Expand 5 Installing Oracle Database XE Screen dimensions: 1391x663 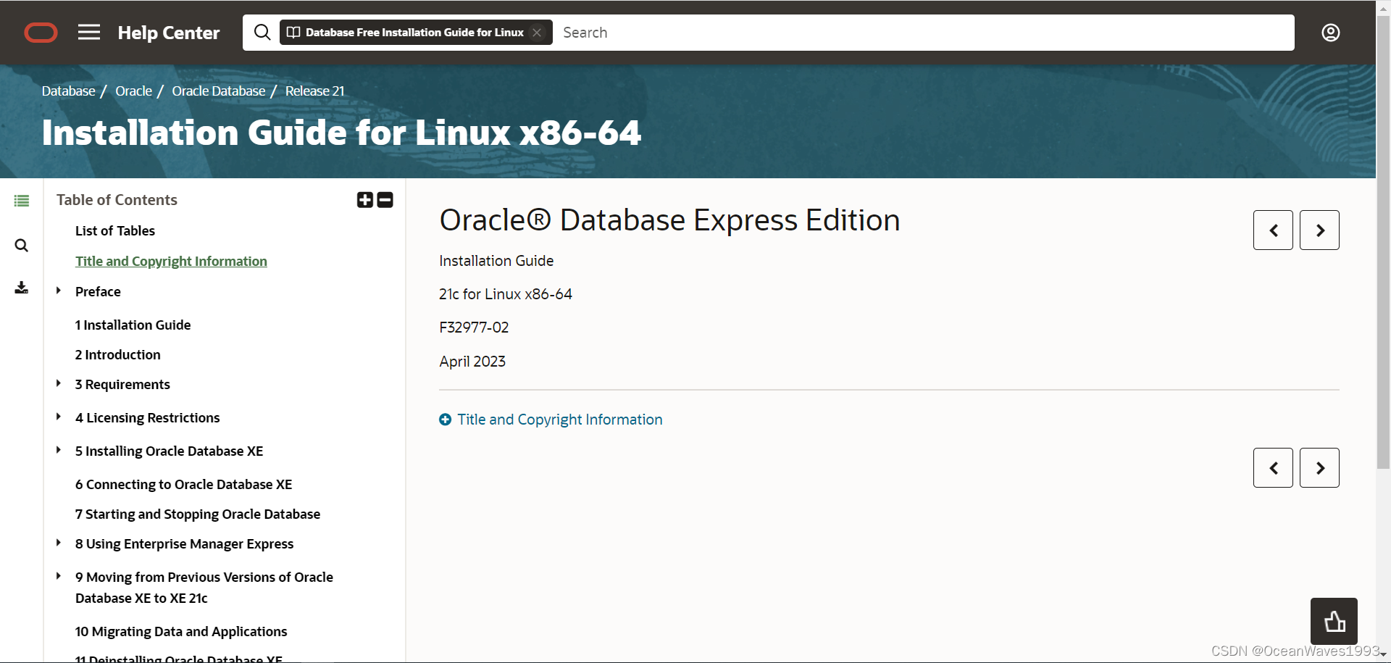pyautogui.click(x=59, y=450)
